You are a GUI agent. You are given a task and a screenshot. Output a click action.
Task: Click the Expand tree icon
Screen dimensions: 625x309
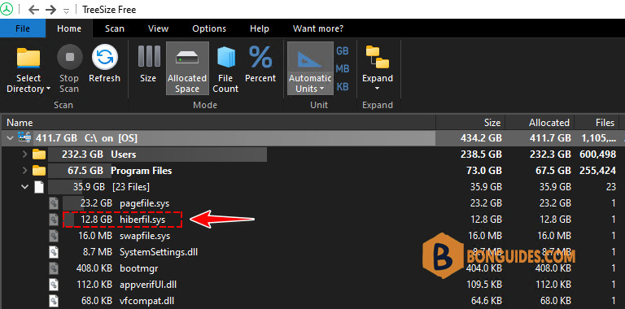[x=378, y=58]
